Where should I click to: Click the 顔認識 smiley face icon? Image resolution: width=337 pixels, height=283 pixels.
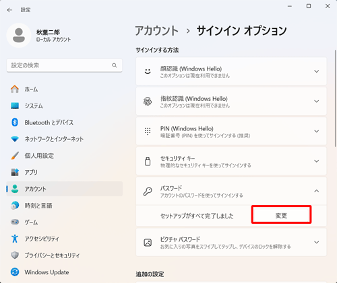pyautogui.click(x=148, y=71)
